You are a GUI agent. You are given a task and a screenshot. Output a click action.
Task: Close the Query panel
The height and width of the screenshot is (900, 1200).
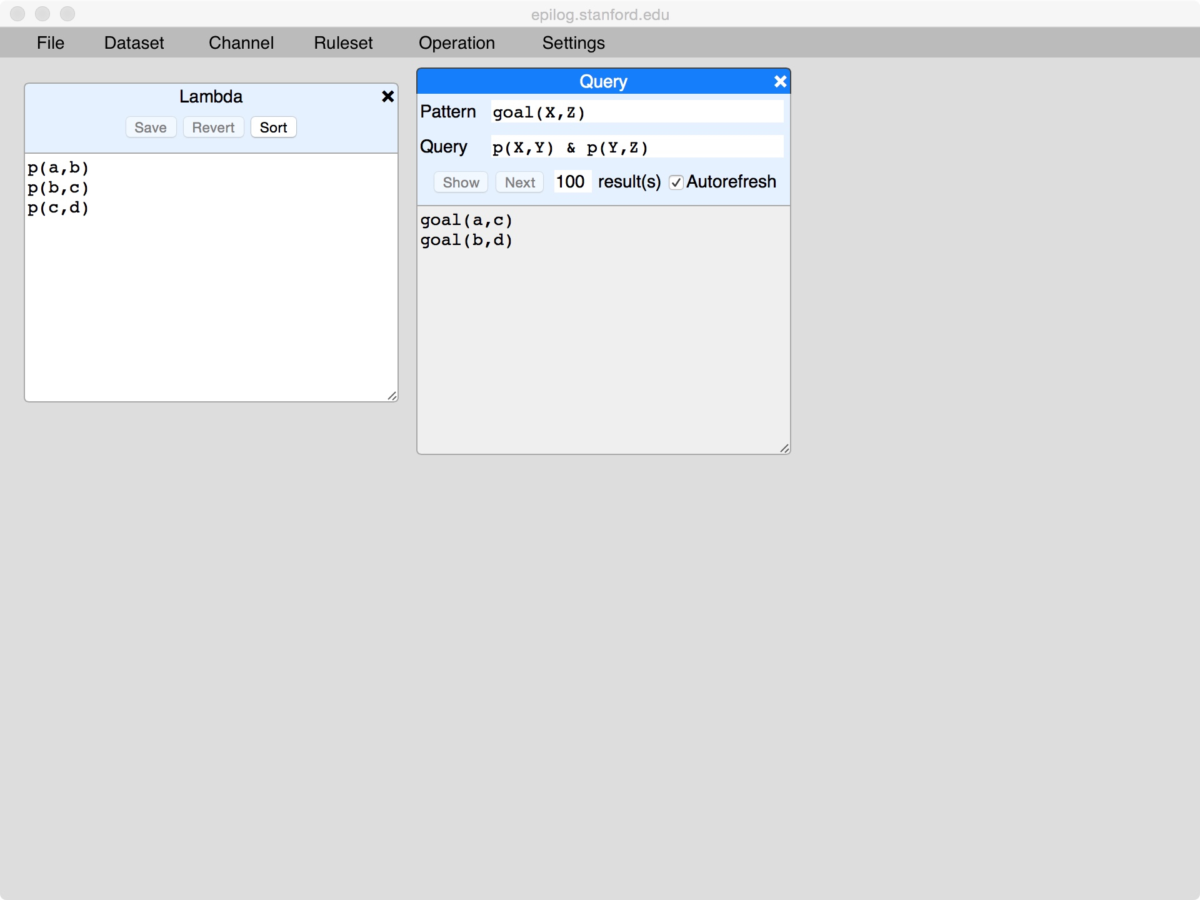click(x=780, y=81)
